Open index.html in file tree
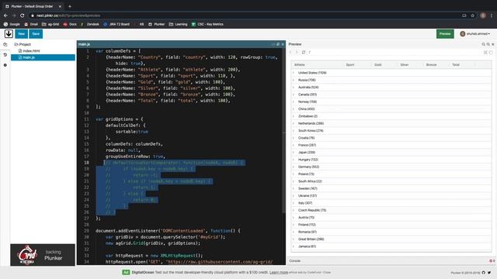 click(x=30, y=51)
